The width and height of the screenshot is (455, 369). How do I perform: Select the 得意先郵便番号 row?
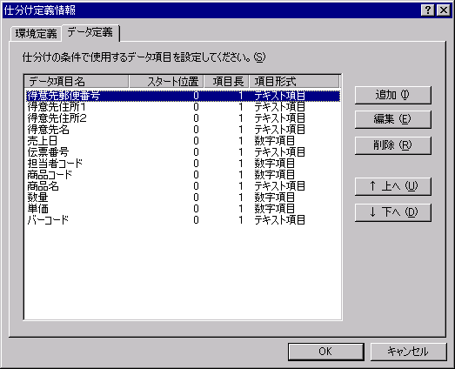183,96
